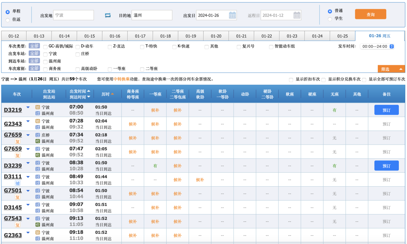The height and width of the screenshot is (244, 407).
Task: Open the calendar icon for 返程日
Action: click(297, 15)
